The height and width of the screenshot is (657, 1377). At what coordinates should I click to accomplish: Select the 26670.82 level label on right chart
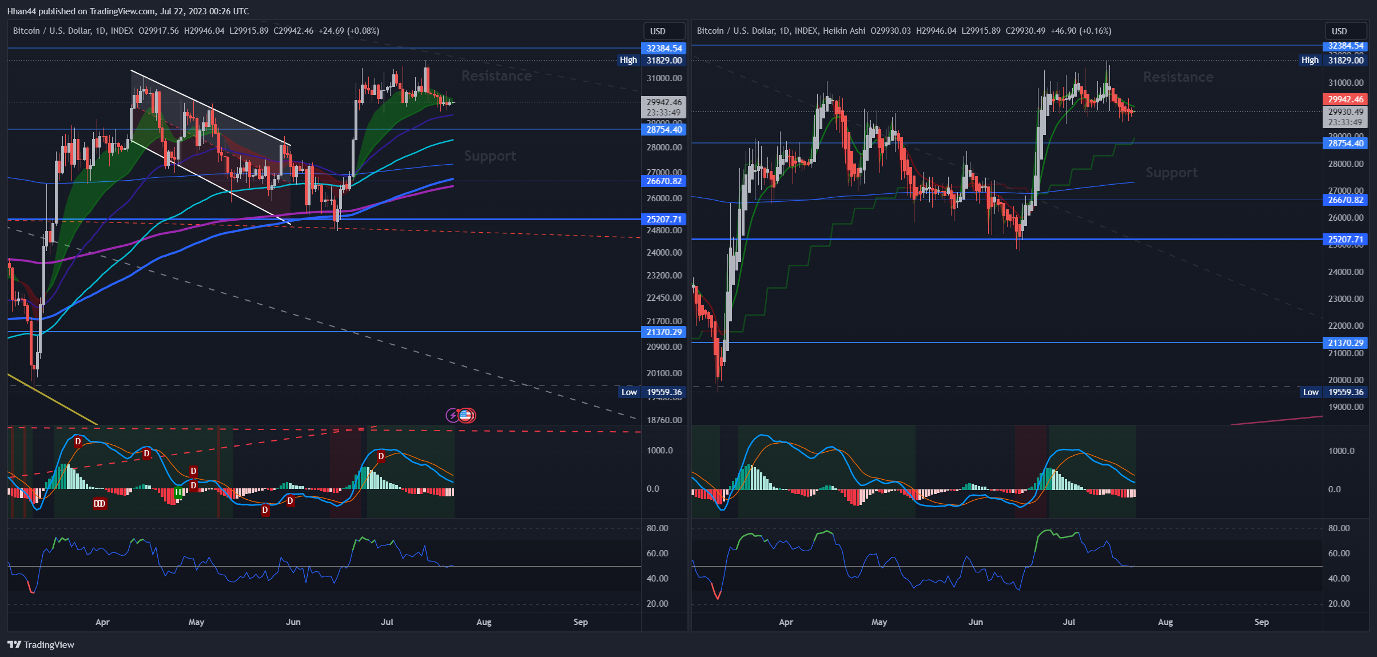click(1345, 200)
